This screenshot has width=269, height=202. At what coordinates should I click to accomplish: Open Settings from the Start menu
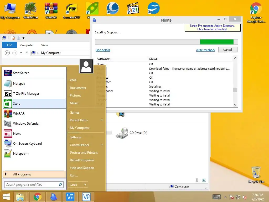pyautogui.click(x=75, y=137)
